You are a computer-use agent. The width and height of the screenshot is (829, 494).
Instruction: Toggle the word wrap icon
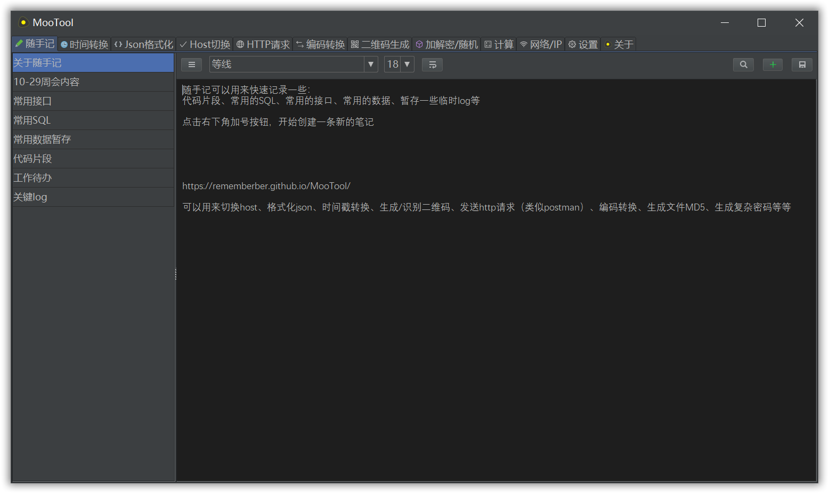[432, 64]
